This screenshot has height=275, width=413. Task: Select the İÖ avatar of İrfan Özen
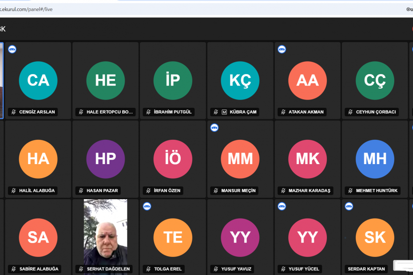point(173,159)
